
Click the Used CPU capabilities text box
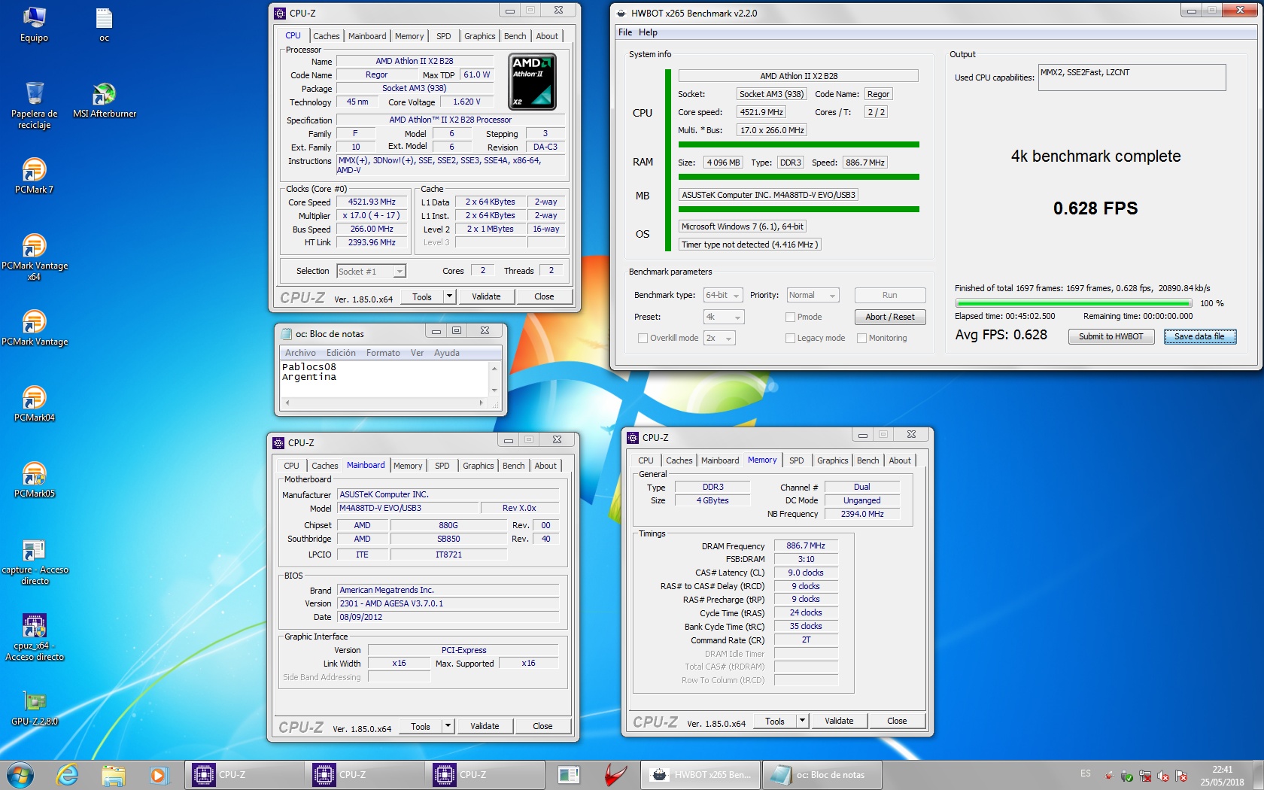[1132, 77]
